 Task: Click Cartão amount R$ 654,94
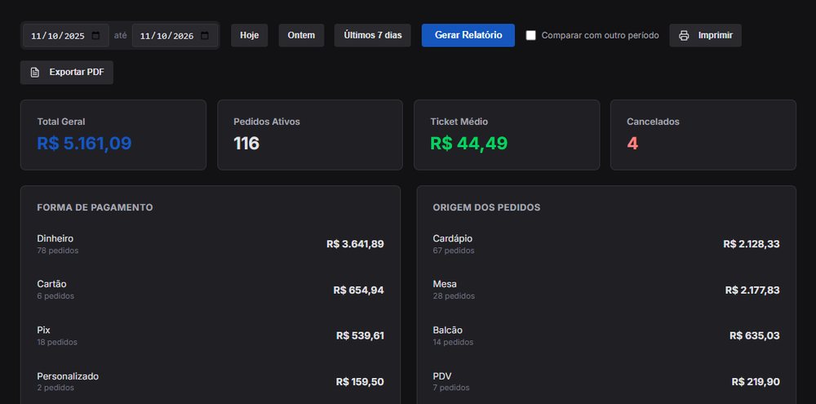358,290
